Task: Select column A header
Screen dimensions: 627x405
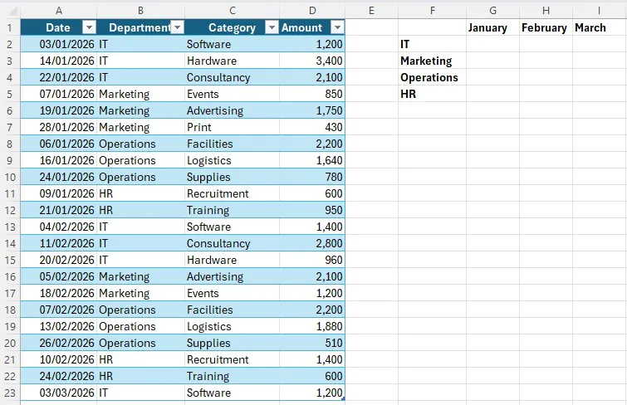Action: (x=58, y=11)
